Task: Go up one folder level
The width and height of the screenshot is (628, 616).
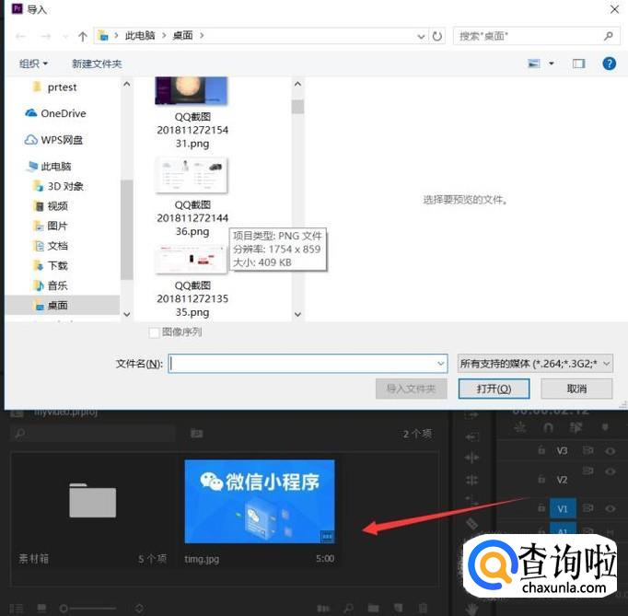Action: coord(83,37)
